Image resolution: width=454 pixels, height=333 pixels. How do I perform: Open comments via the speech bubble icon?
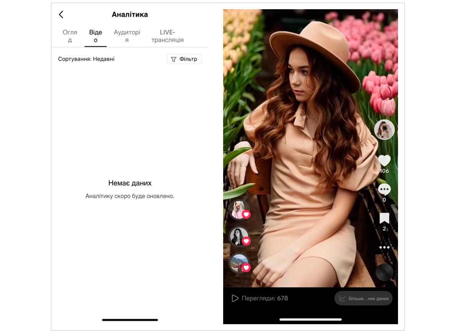pos(384,190)
